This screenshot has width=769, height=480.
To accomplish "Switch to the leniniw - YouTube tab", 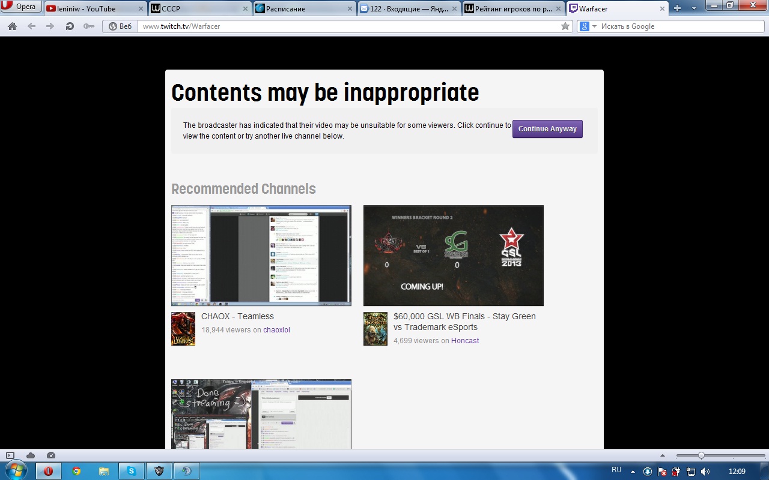I will pos(96,8).
